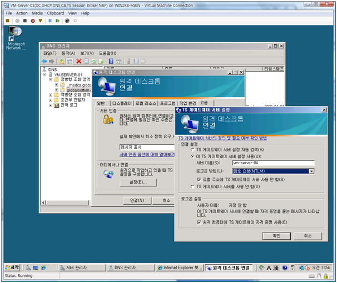Image resolution: width=337 pixels, height=283 pixels.
Task: Open the Media menu
Action: 37,13
